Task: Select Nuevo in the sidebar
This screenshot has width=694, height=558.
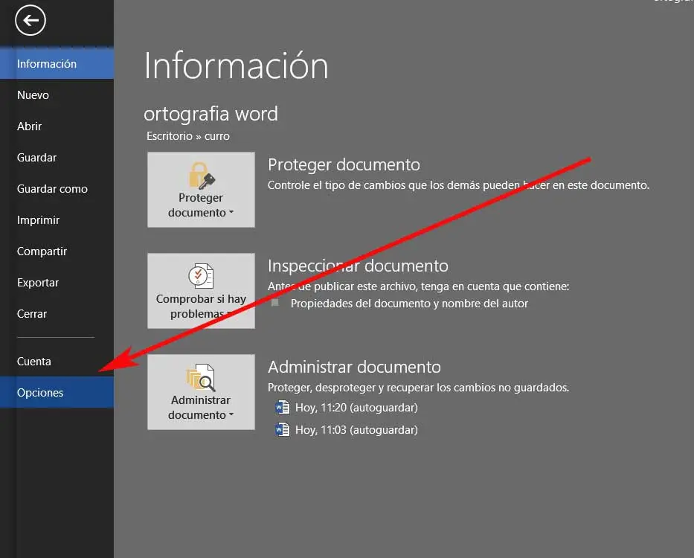Action: [x=57, y=95]
